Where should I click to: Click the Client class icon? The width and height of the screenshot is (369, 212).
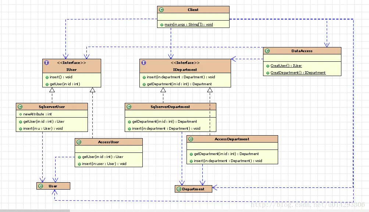[162, 10]
